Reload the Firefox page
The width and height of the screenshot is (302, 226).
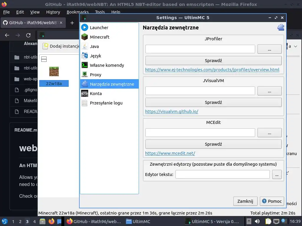(28, 35)
